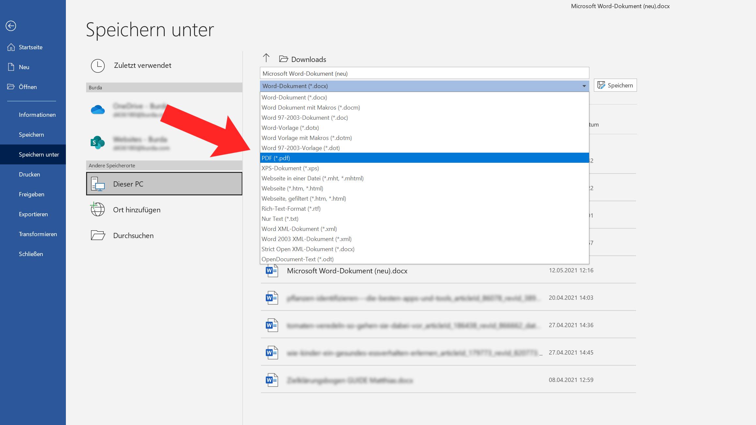Open the file format dropdown arrow

pos(583,86)
